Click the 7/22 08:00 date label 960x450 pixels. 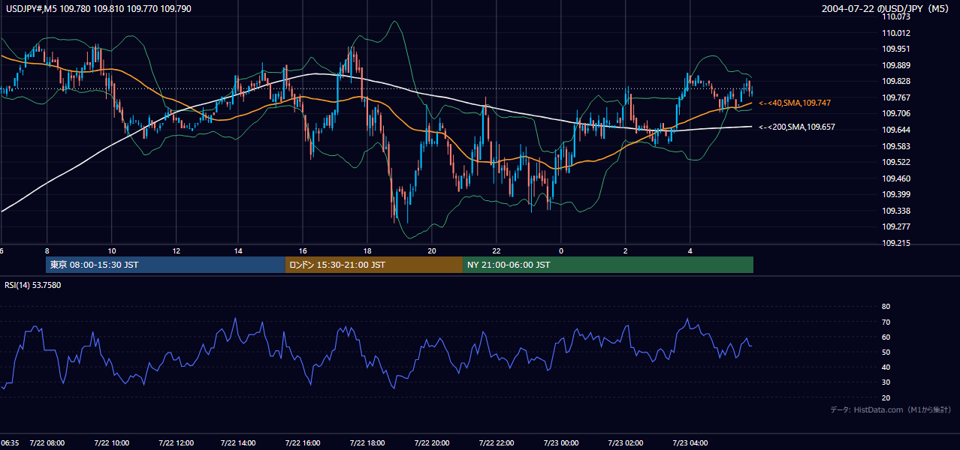(47, 443)
